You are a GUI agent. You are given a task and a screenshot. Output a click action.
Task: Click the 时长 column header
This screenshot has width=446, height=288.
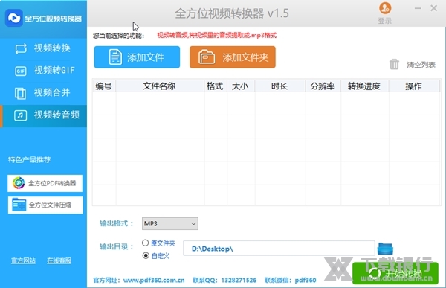point(279,86)
